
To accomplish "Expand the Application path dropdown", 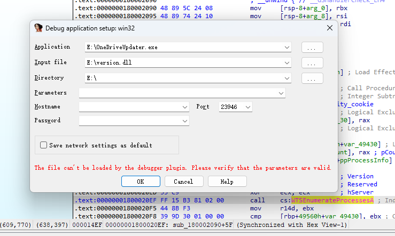I will pyautogui.click(x=288, y=48).
